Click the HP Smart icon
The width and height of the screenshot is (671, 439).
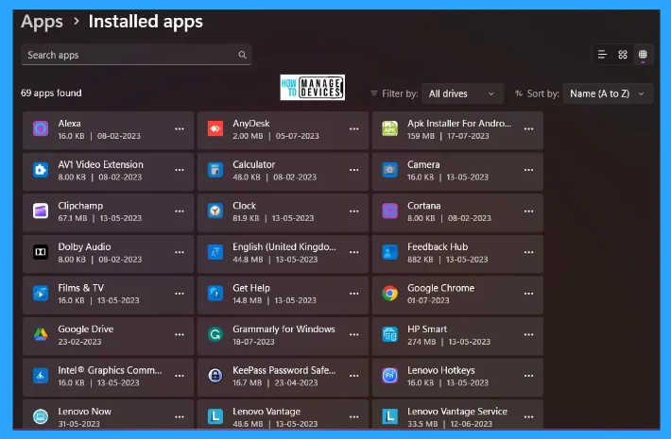(390, 334)
